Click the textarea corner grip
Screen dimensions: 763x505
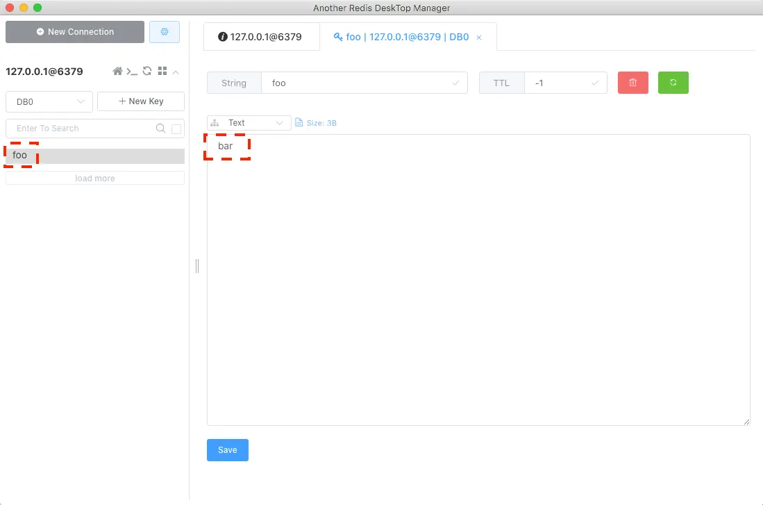click(746, 422)
